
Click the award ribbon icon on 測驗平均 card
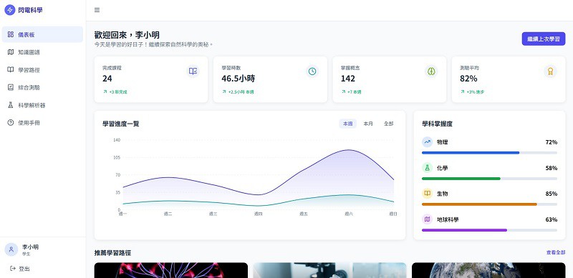click(550, 71)
